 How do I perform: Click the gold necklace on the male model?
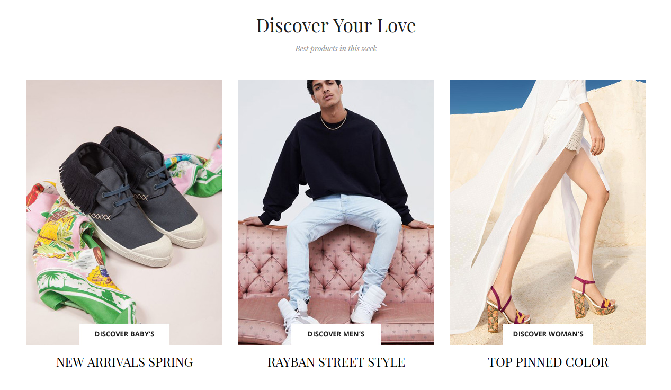[x=333, y=121]
